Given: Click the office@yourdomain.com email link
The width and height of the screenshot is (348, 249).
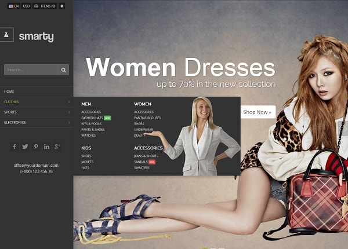Looking at the screenshot, I should [36, 165].
